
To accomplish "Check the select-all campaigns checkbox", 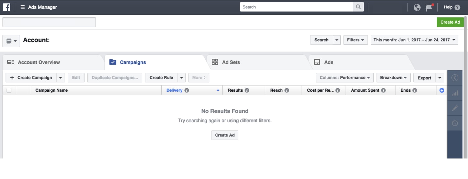I will tap(9, 90).
